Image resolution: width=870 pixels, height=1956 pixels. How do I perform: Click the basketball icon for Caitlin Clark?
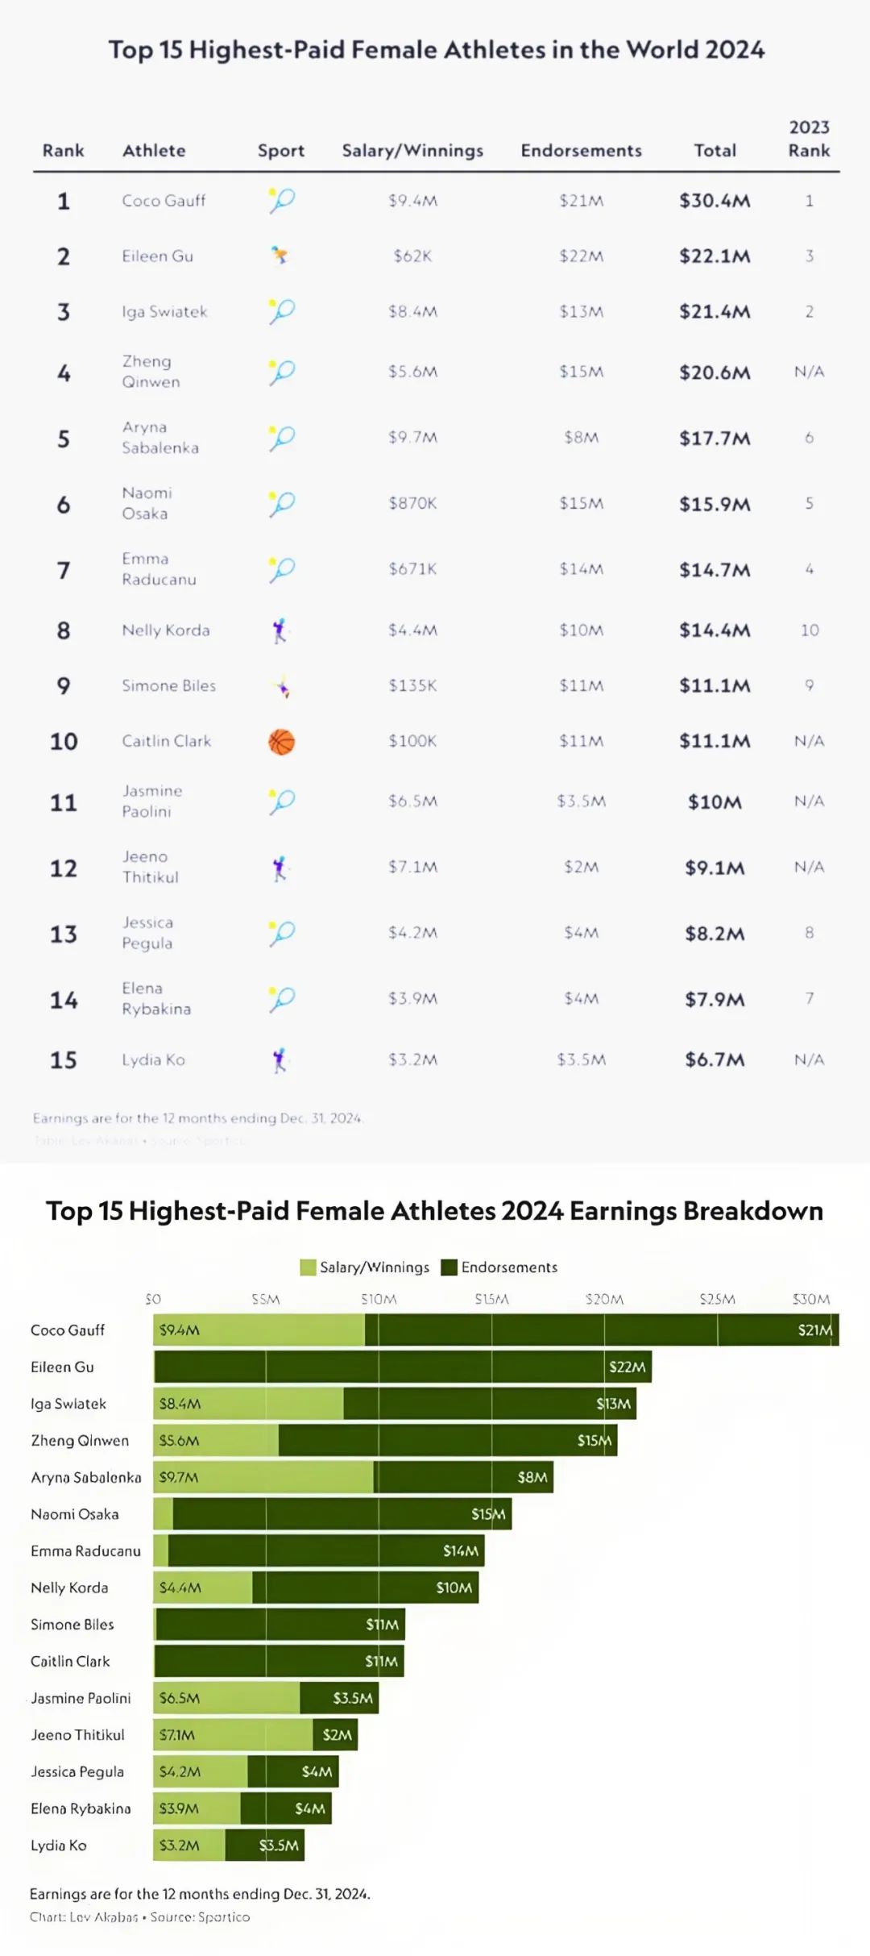coord(281,742)
